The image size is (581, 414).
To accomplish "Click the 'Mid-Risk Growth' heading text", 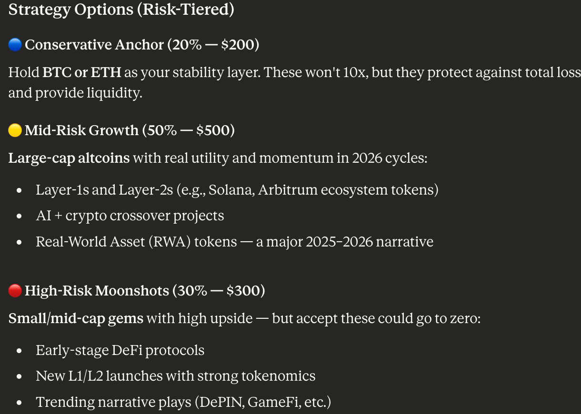I will [x=81, y=130].
